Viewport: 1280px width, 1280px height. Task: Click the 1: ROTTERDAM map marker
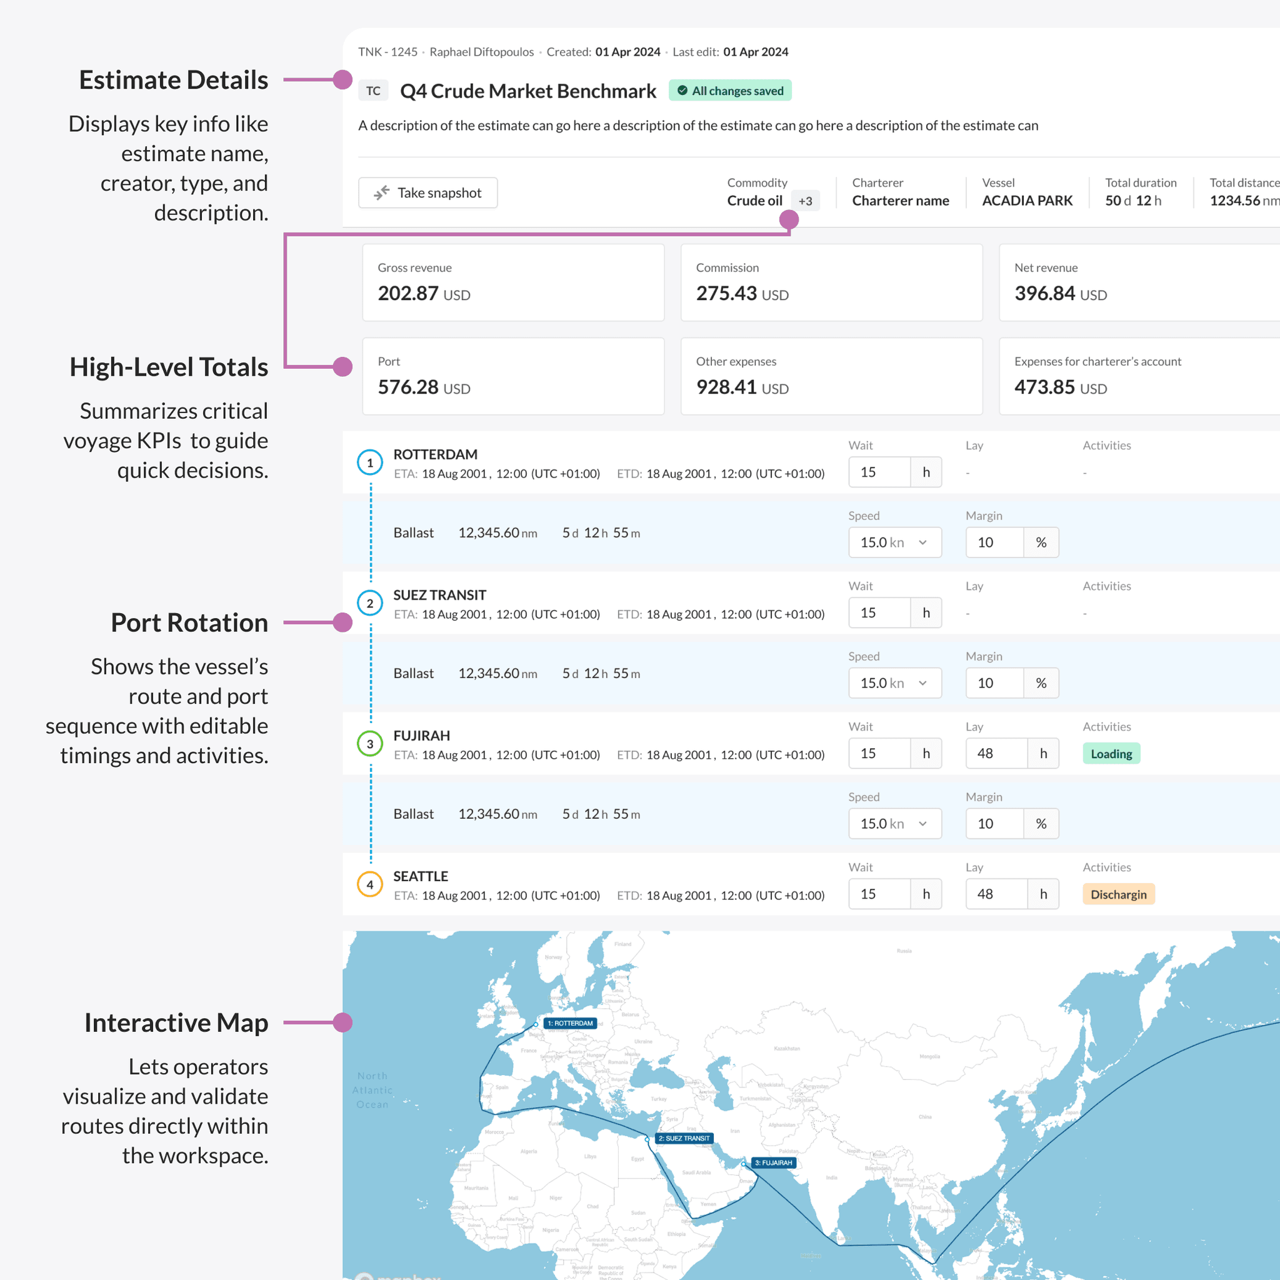570,1024
